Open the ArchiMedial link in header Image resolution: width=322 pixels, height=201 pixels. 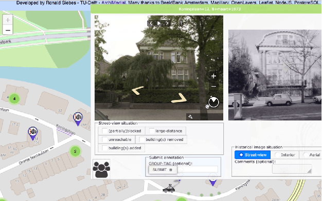point(113,3)
